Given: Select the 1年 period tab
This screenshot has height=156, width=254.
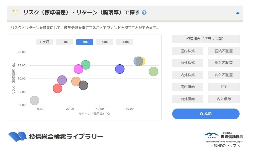Looking at the screenshot, I should (65, 42).
